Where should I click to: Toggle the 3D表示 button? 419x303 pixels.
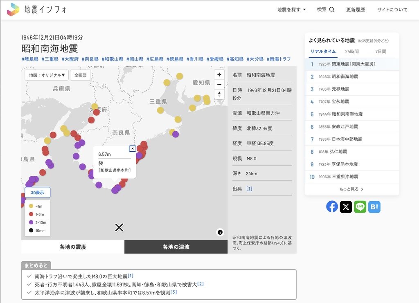37,193
